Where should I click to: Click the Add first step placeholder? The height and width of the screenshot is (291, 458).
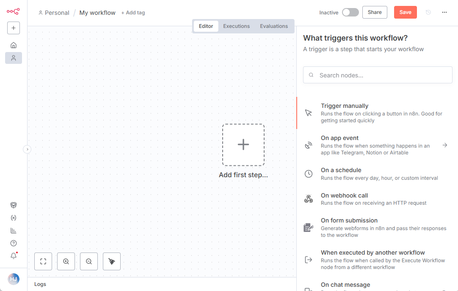[243, 145]
